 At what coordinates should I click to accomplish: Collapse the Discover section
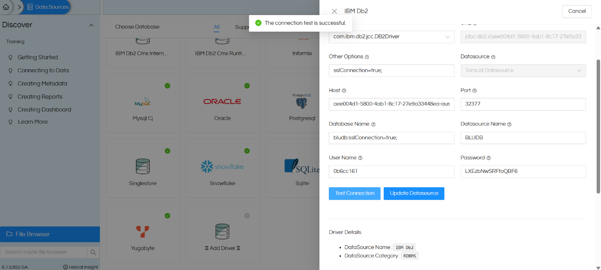[91, 25]
